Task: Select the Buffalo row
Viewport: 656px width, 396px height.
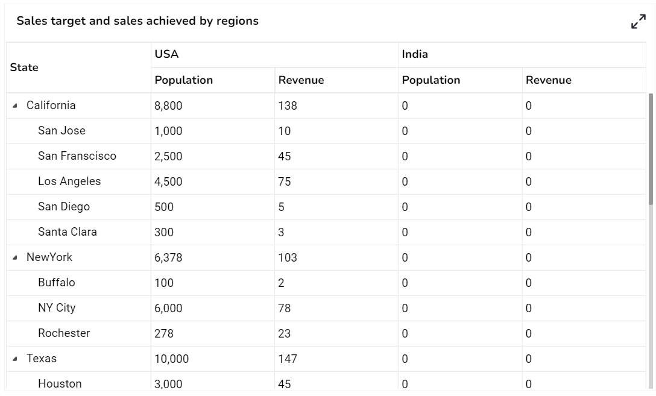Action: pos(57,283)
